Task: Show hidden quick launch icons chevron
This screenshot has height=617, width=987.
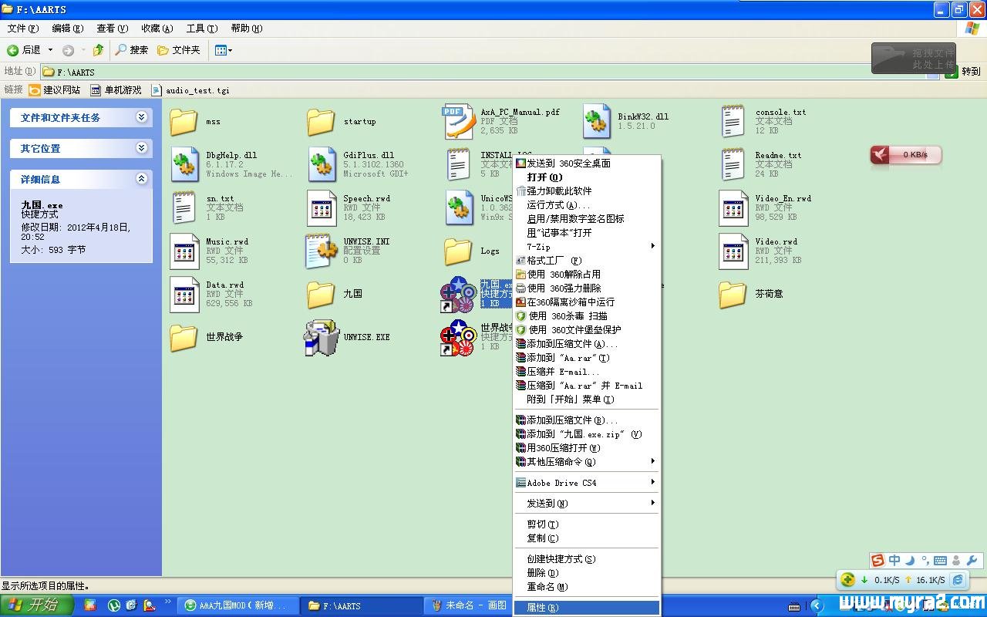Action: 168,600
